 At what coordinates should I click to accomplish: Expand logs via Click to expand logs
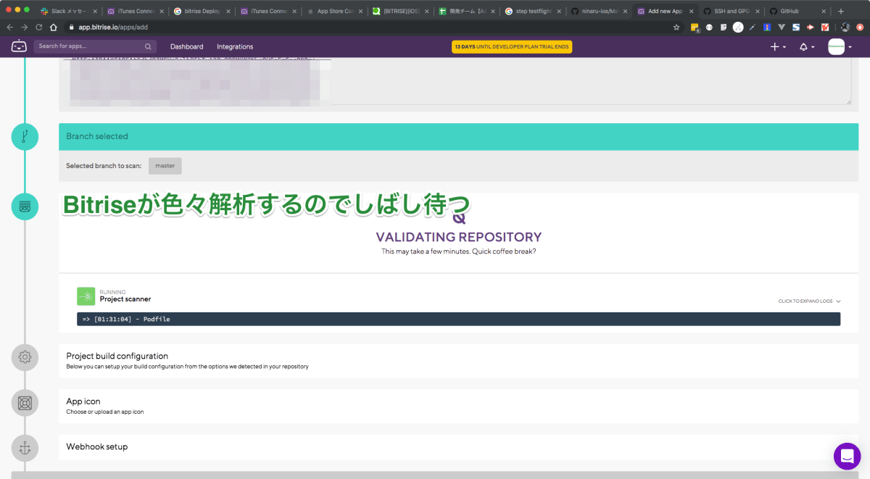tap(809, 301)
